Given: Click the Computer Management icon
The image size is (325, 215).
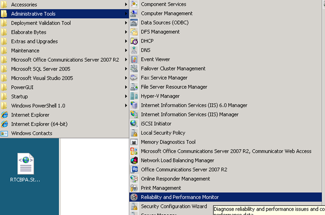Looking at the screenshot, I should tap(134, 13).
